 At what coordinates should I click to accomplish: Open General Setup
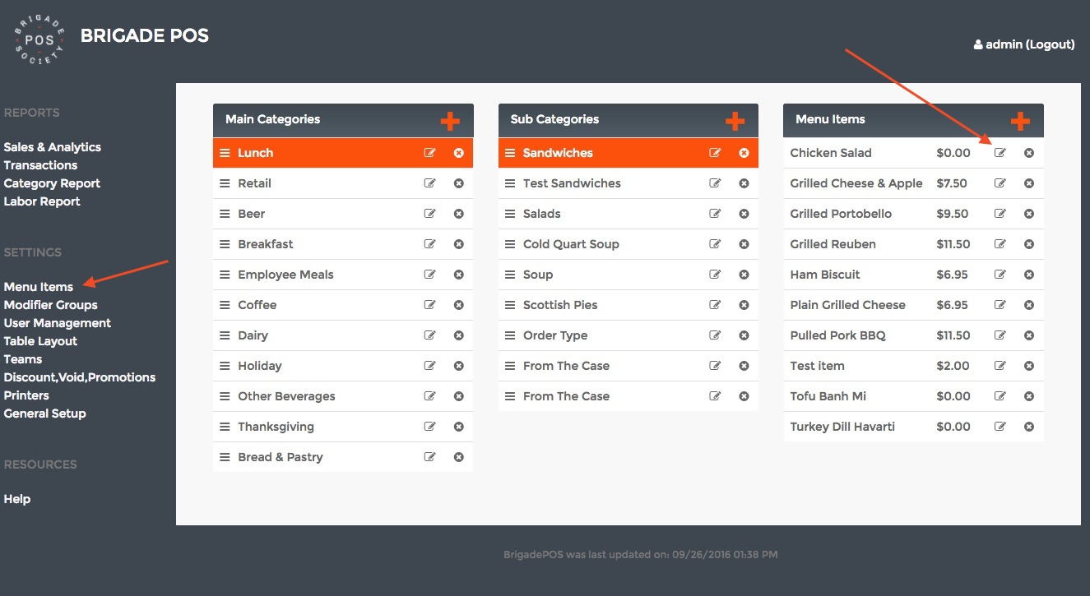click(x=44, y=414)
